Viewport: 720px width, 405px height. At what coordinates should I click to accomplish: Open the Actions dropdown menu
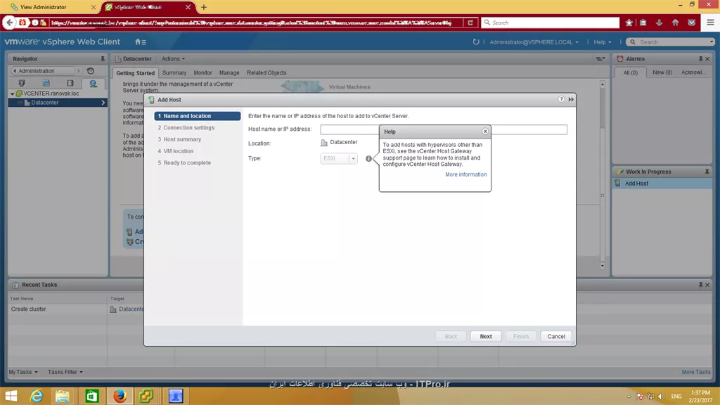[173, 59]
